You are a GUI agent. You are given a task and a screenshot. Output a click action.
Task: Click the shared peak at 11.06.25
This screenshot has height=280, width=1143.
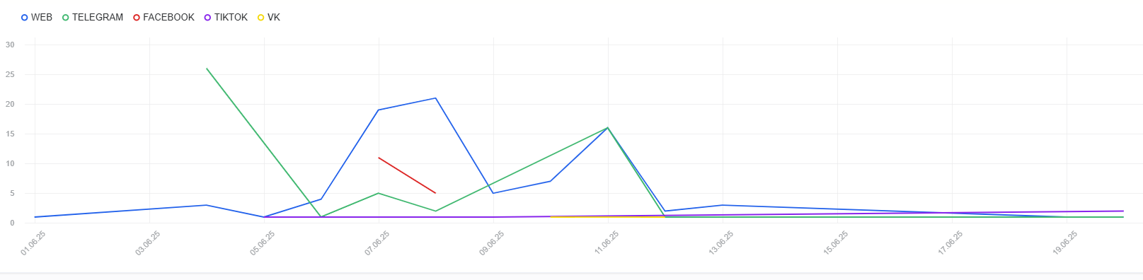(607, 128)
